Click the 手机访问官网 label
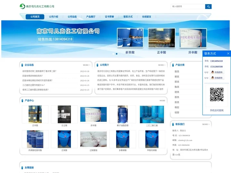This screenshot has width=231, height=173. pyautogui.click(x=217, y=111)
